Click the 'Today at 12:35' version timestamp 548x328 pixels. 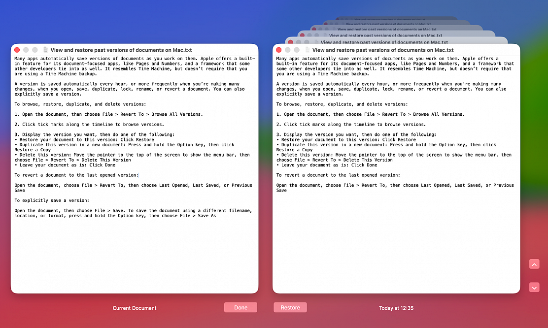[x=396, y=308]
